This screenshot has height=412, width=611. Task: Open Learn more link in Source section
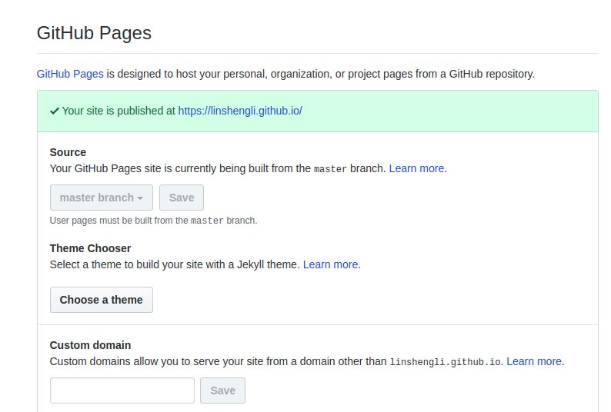tap(416, 168)
